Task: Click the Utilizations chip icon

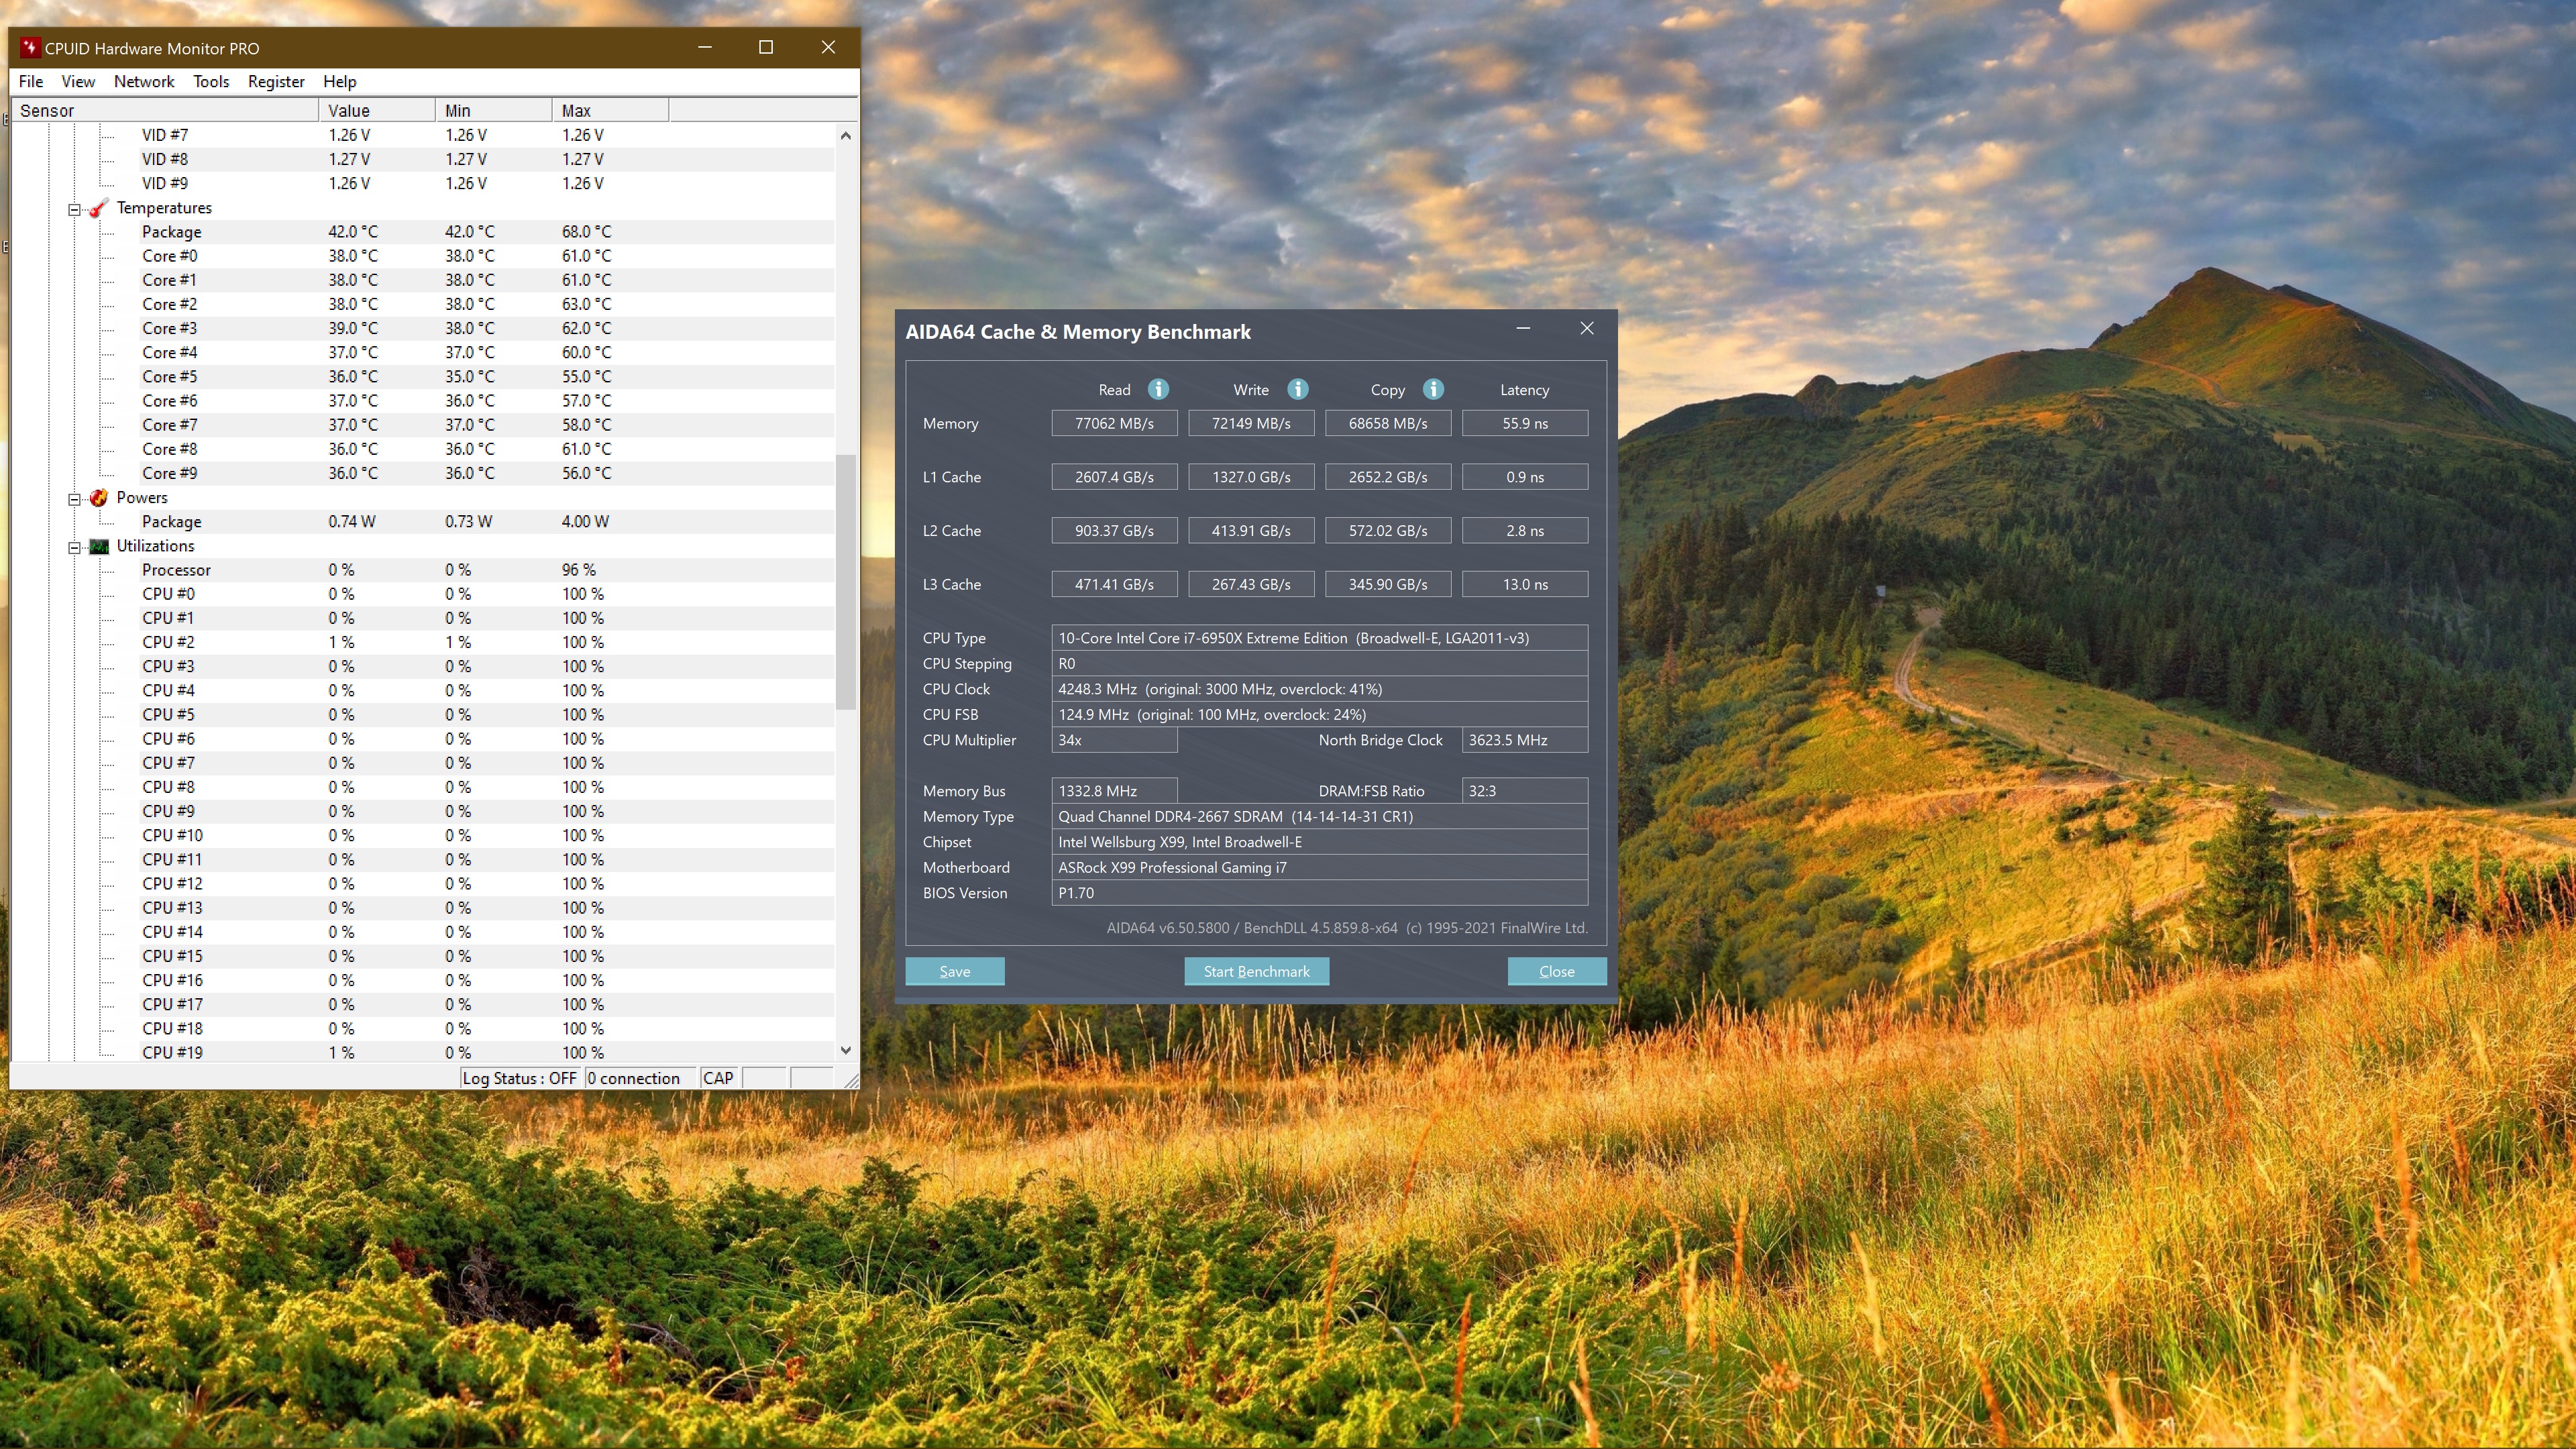Action: coord(98,546)
